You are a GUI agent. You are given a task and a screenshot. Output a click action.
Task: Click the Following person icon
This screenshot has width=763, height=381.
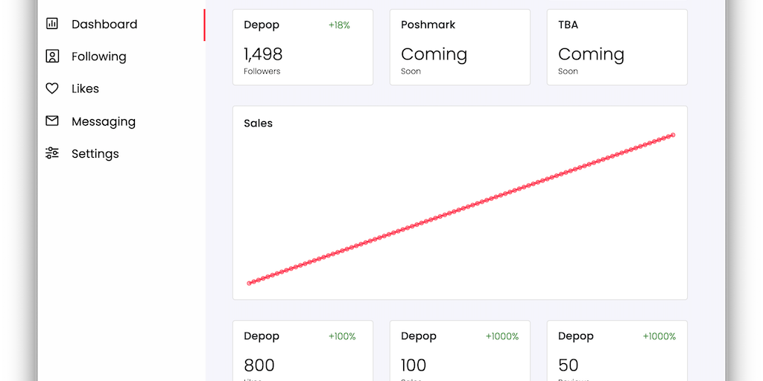pos(52,57)
